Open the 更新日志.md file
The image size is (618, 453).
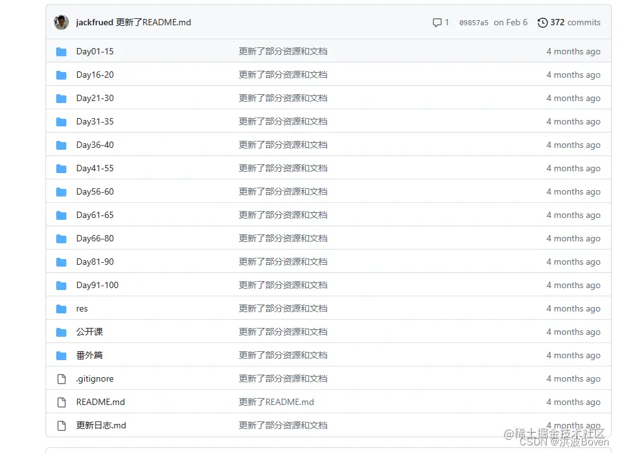click(x=101, y=425)
